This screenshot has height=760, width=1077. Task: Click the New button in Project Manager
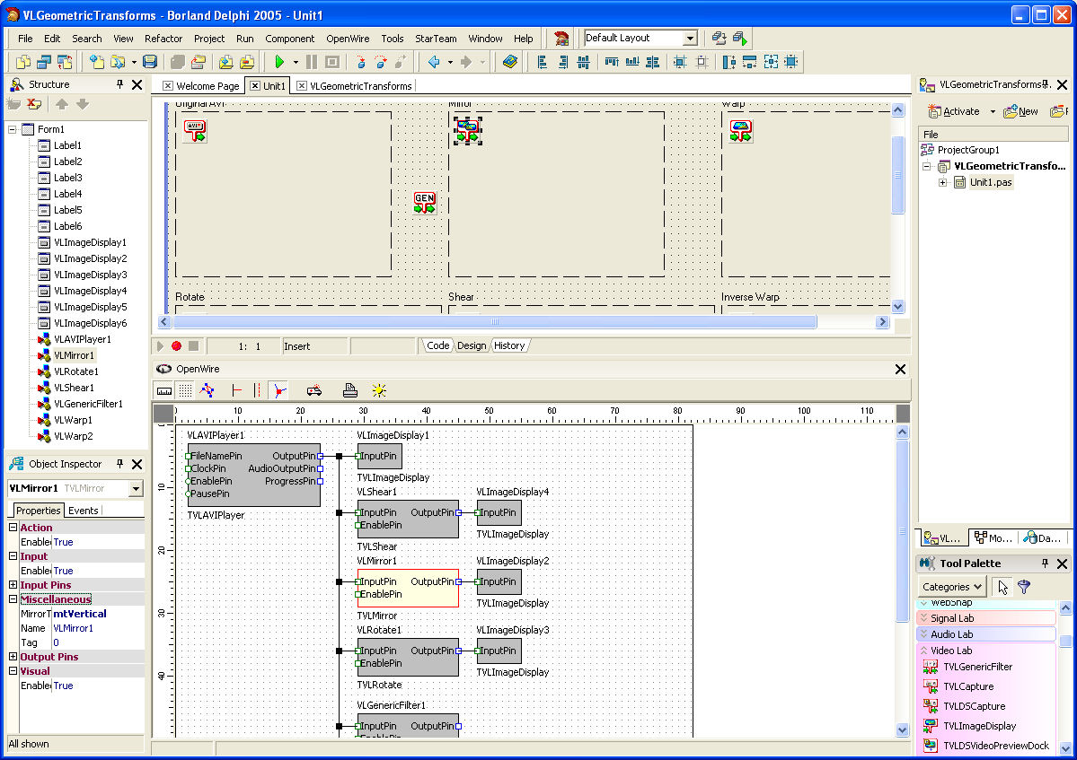1020,111
